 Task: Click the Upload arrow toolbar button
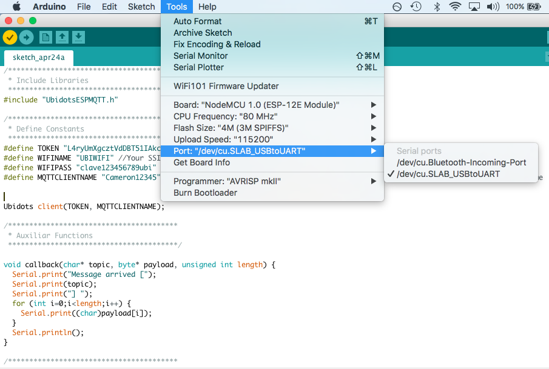coord(26,37)
